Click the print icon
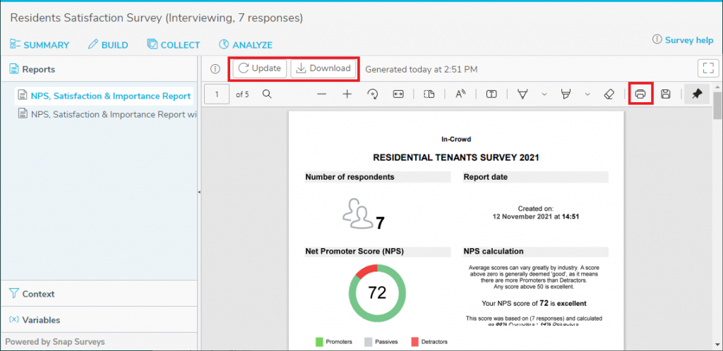This screenshot has width=723, height=351. 640,94
